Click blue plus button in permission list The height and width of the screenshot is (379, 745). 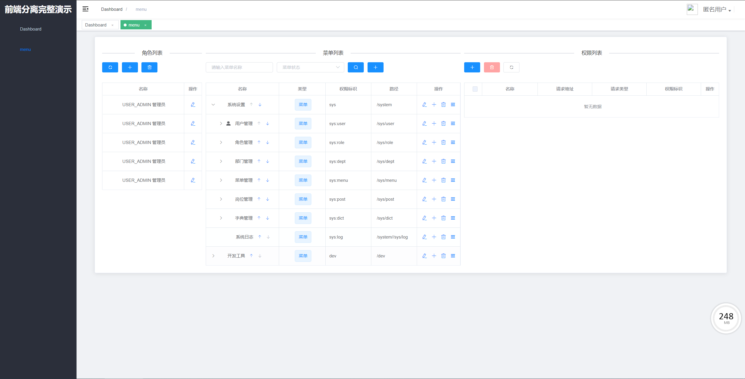point(472,67)
